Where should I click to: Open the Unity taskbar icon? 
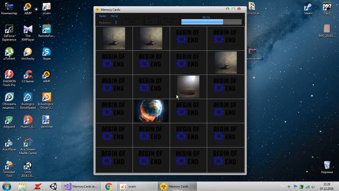coord(53,186)
